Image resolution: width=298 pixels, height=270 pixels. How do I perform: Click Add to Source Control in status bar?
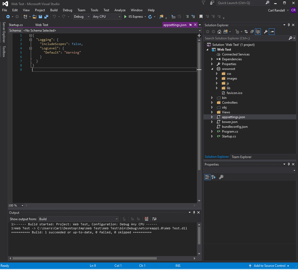[269, 266]
